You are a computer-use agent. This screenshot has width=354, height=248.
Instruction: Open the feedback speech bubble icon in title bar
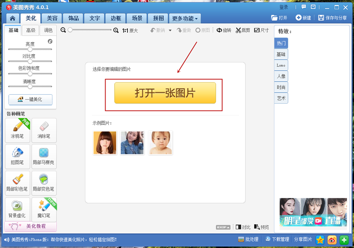(304, 7)
